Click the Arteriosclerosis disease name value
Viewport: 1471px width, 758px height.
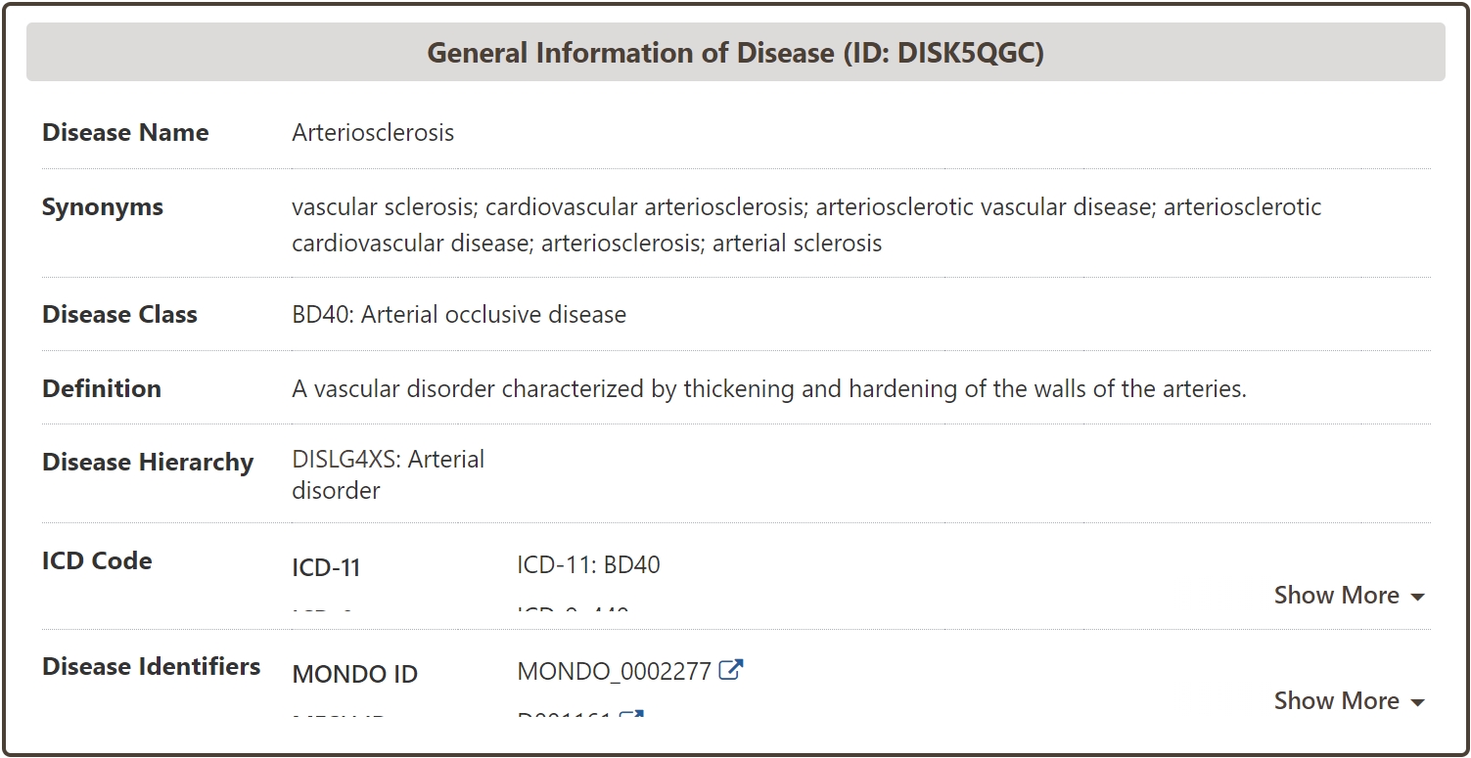(x=373, y=133)
